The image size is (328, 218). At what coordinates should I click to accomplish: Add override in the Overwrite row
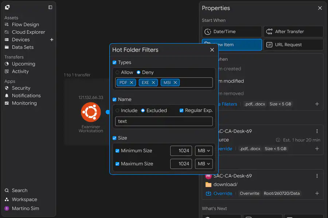317,193
